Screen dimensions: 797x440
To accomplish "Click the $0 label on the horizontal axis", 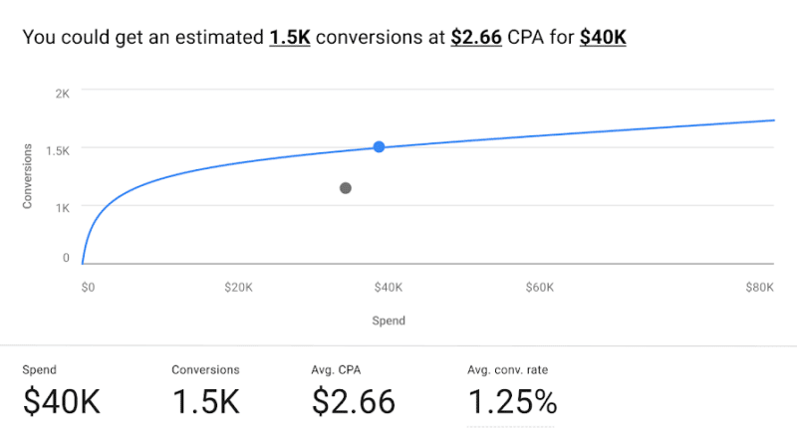I will tap(88, 288).
